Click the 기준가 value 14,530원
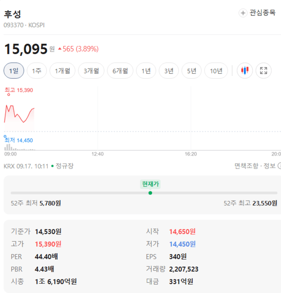This screenshot has height=293, width=281. coord(48,232)
